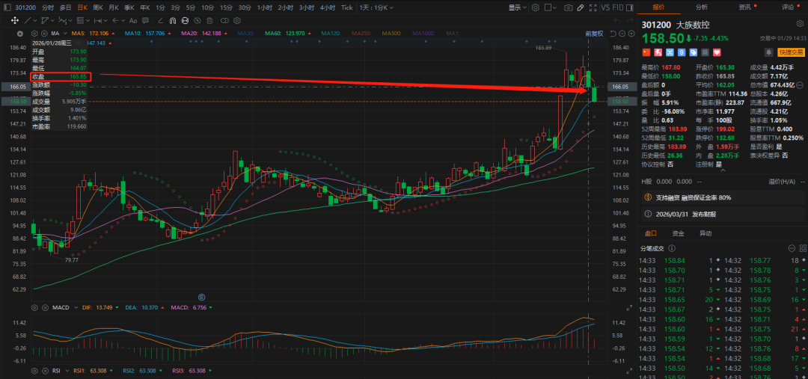808x379 pixels.
Task: Click the E earnings event marker
Action: (x=202, y=297)
